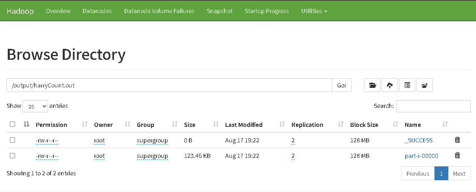Click the Next pagination button
Image resolution: width=476 pixels, height=192 pixels.
(x=459, y=174)
